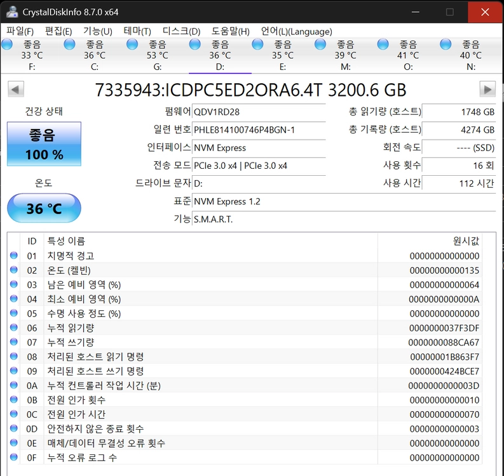This screenshot has height=476, width=504.
Task: Select the O: drive at 41 °C
Action: tap(408, 55)
